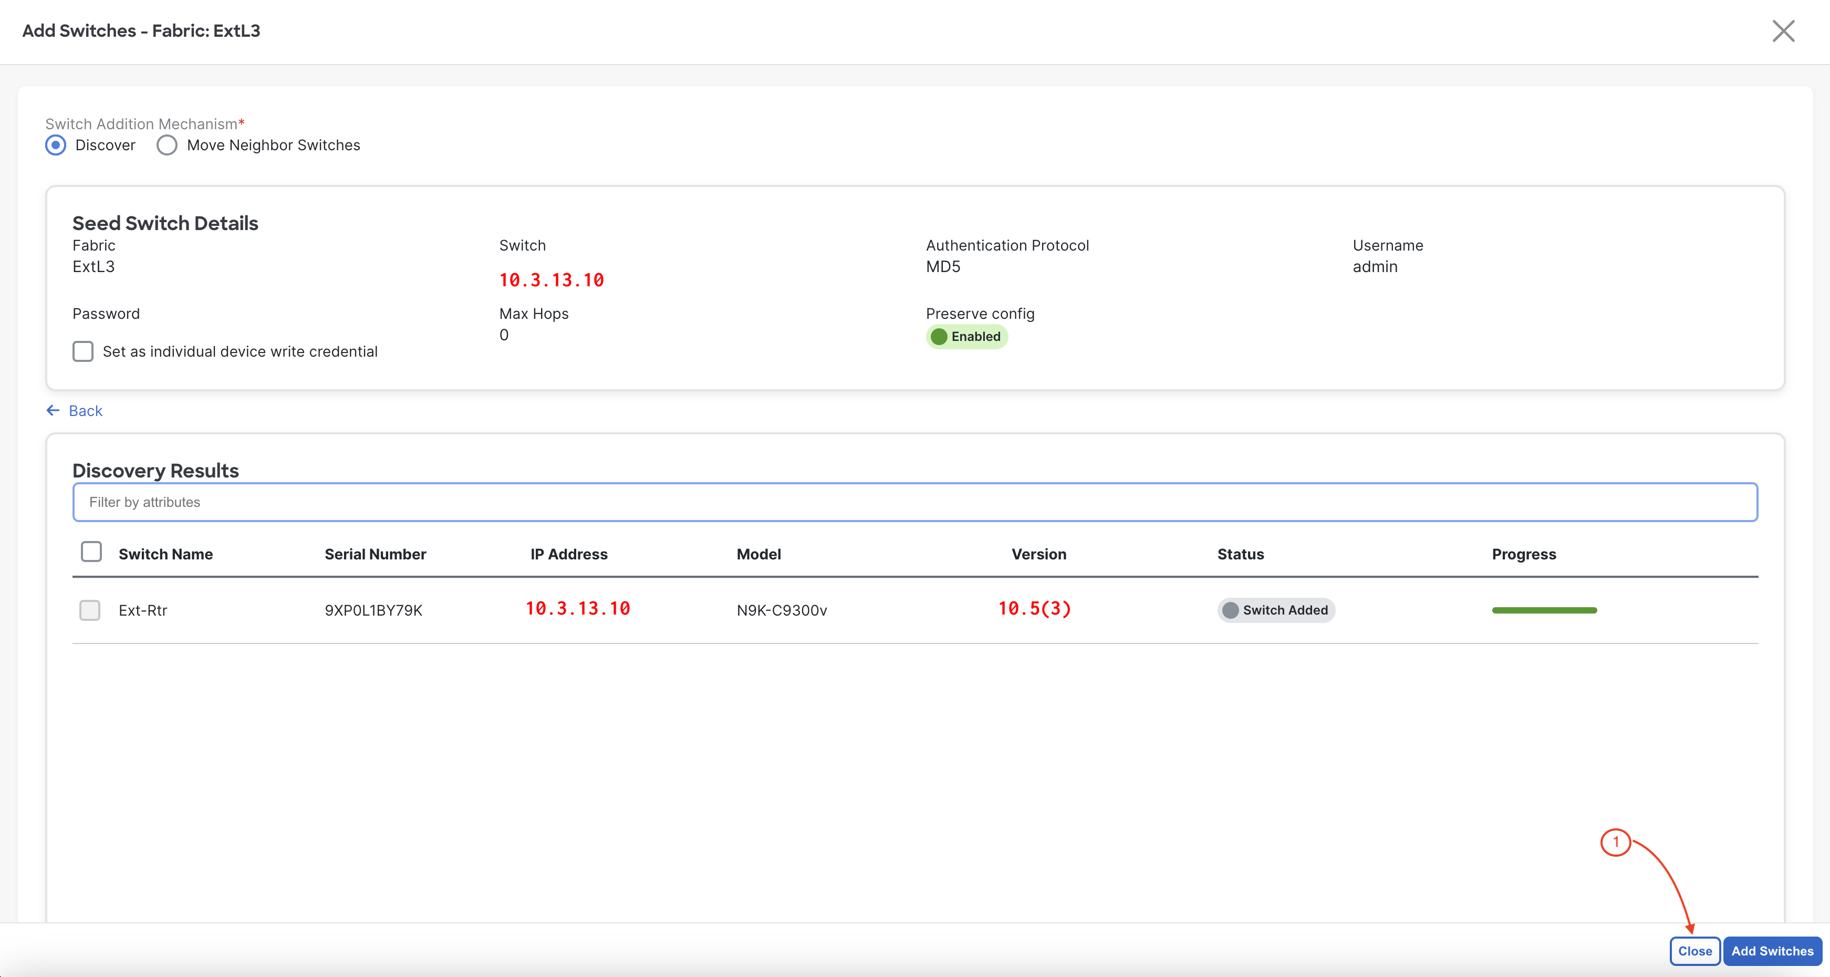Click the IP Address column header

(568, 554)
